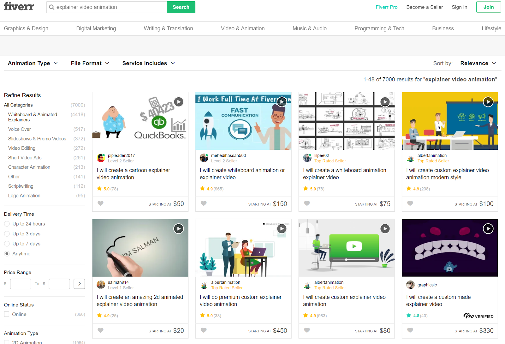Select Up to 24 hours delivery time

click(x=7, y=224)
